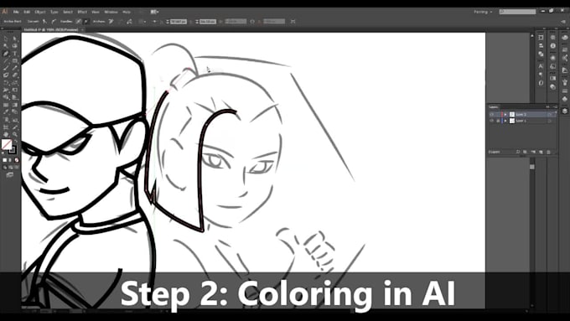This screenshot has height=321, width=570.
Task: Click the Make Clipping Mask button in the Layers panel
Action: pos(525,152)
